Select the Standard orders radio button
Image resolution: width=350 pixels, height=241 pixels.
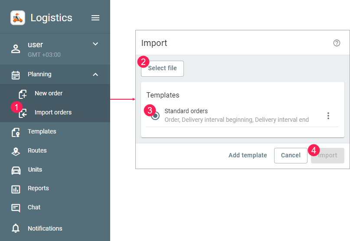pyautogui.click(x=155, y=115)
